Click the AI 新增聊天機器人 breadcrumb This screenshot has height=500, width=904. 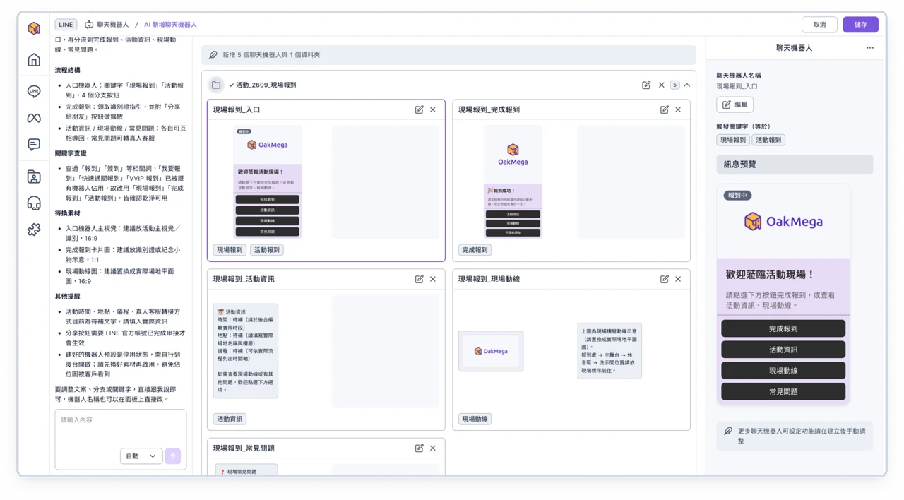[170, 25]
